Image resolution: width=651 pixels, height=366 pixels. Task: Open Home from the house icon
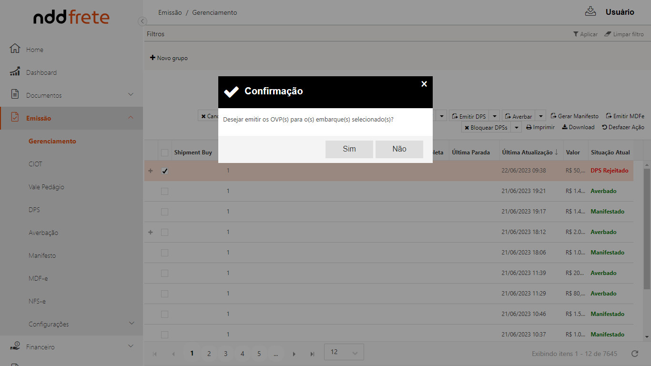(15, 49)
